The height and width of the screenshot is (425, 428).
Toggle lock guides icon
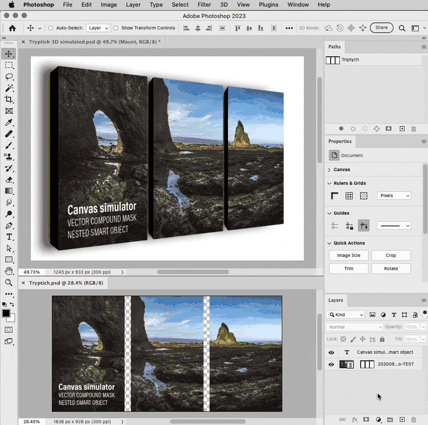[x=349, y=226]
